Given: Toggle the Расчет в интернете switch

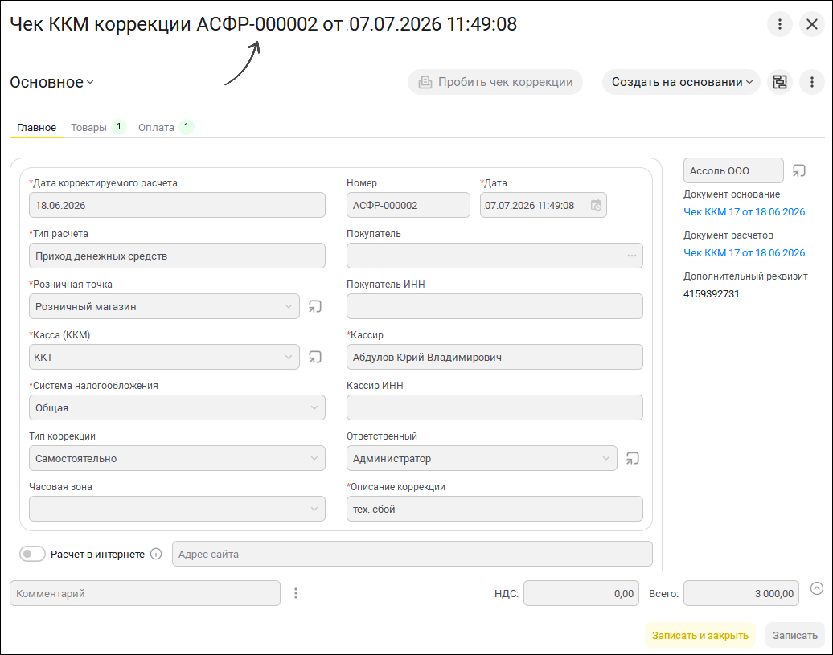Looking at the screenshot, I should click(32, 554).
